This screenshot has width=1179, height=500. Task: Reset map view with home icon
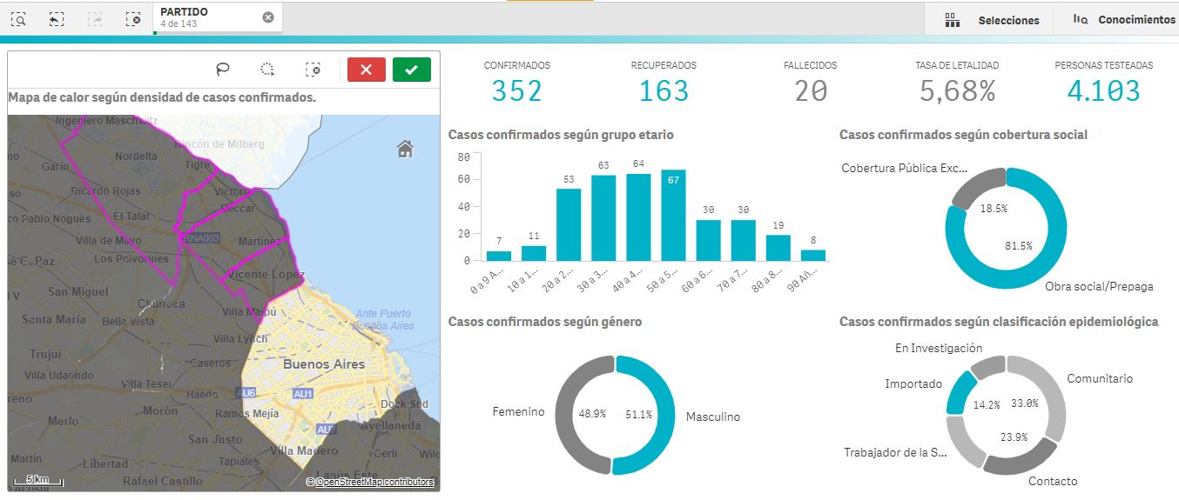pos(405,150)
